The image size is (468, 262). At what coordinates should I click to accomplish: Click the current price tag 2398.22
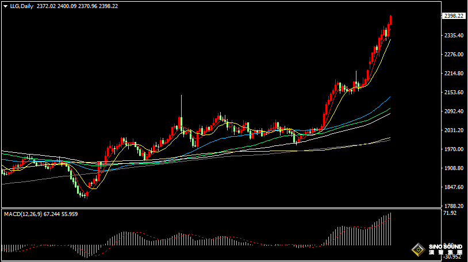[x=454, y=16]
